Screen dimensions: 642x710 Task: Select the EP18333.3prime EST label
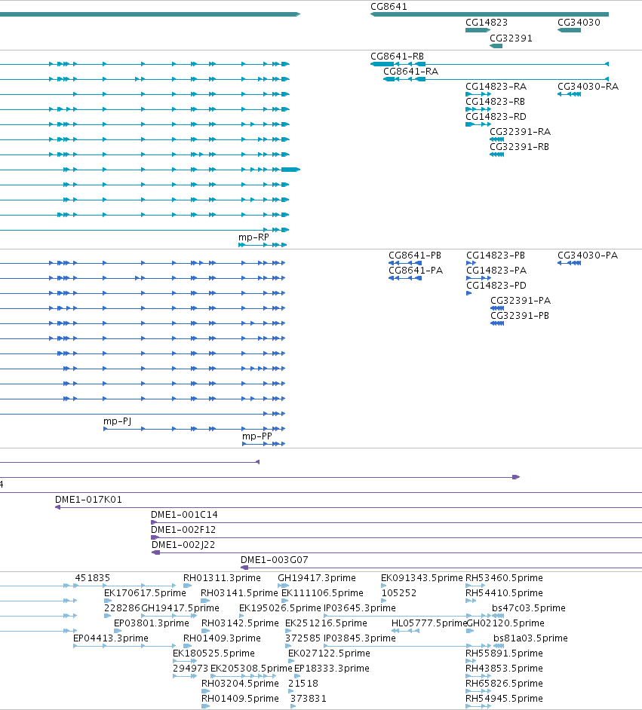(x=332, y=669)
